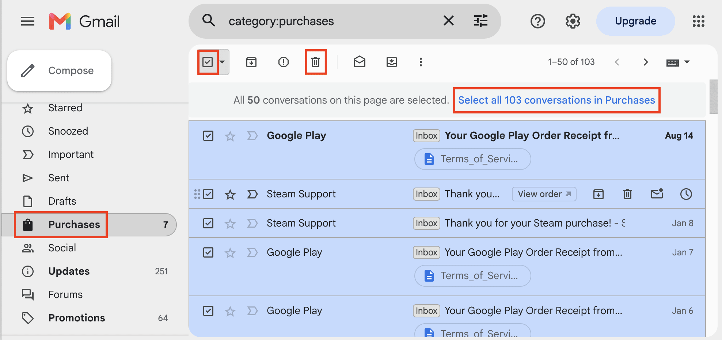Go to the previous page arrow

[617, 62]
